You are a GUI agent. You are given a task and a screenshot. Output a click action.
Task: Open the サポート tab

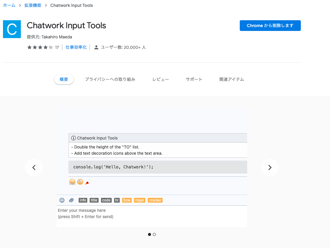[194, 79]
